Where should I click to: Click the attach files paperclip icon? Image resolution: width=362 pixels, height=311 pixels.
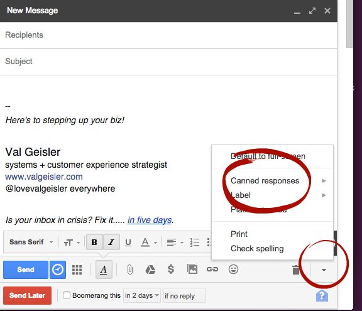[x=129, y=270]
